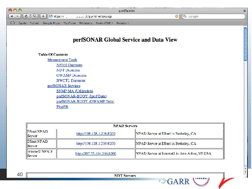This screenshot has width=252, height=189.
Task: Follow the perfSONAR Services link
Action: coord(64,86)
